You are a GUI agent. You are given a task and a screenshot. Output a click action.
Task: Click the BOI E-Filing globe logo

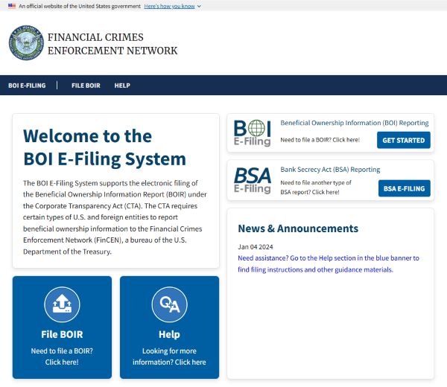252,132
